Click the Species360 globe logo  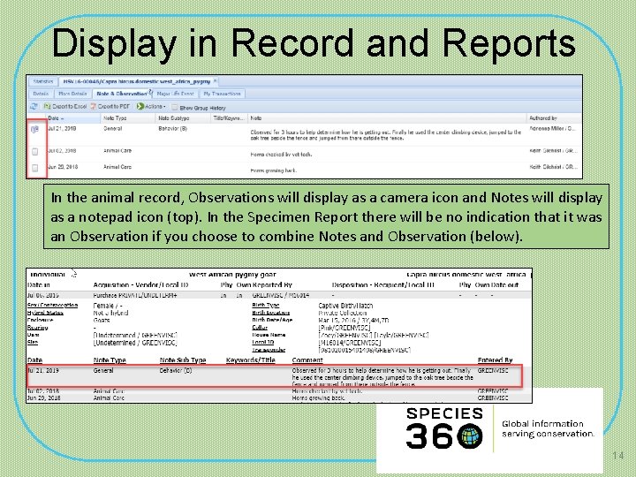[x=470, y=436]
